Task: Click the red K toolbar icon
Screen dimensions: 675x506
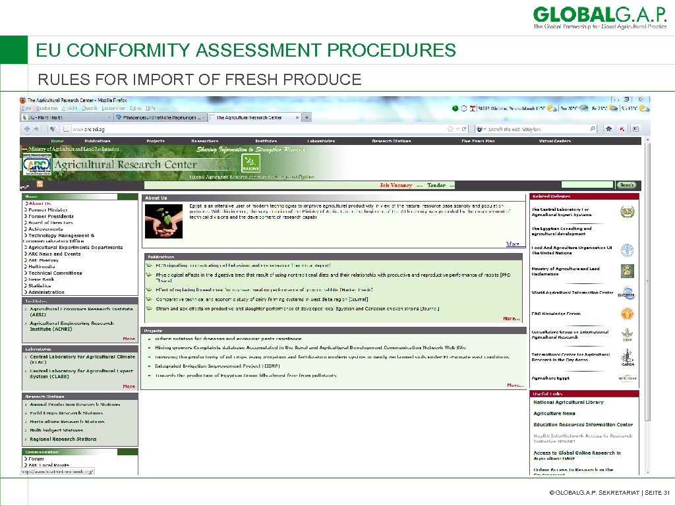Action: [622, 128]
